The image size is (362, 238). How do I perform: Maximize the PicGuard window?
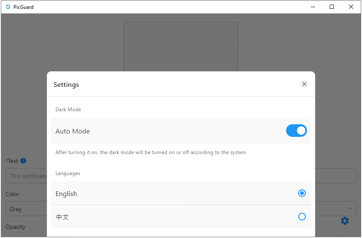tap(332, 7)
